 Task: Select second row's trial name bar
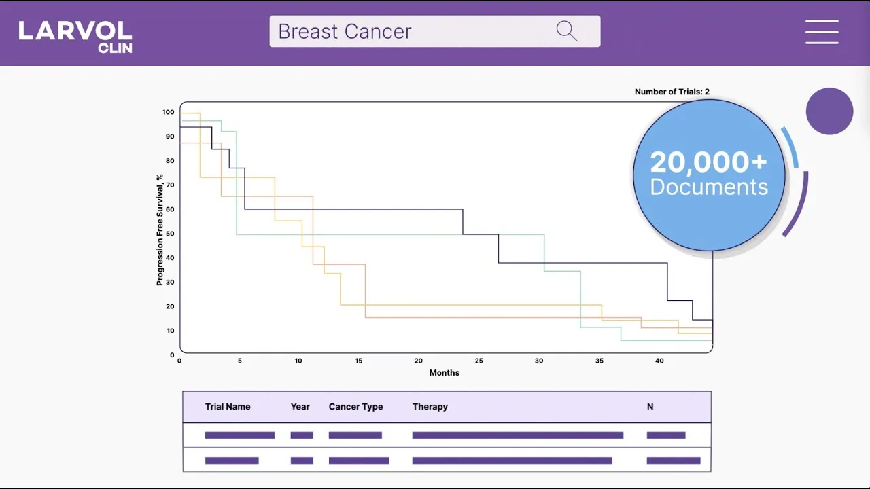click(x=231, y=460)
